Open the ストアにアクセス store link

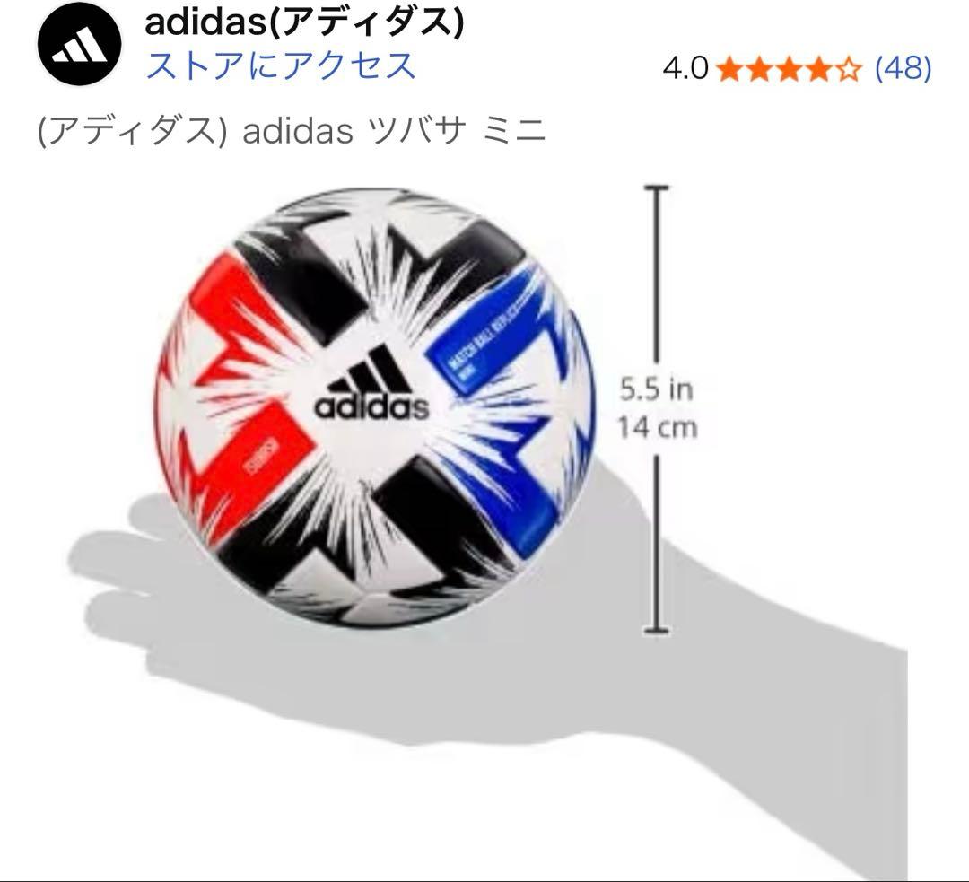click(281, 65)
